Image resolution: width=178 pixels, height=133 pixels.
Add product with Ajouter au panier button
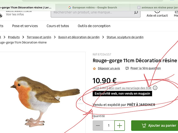(x=155, y=126)
